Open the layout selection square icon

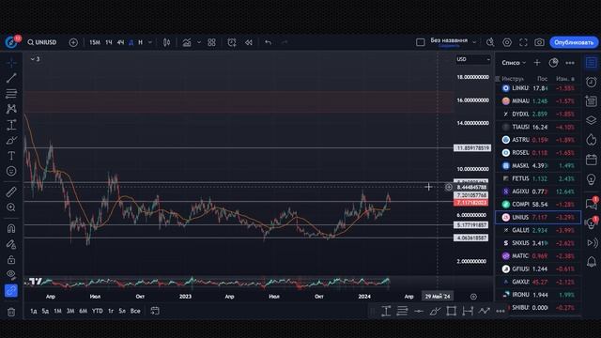pos(420,42)
